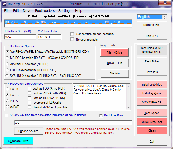Tick Use 64hd/32sec if possible

[29, 107]
